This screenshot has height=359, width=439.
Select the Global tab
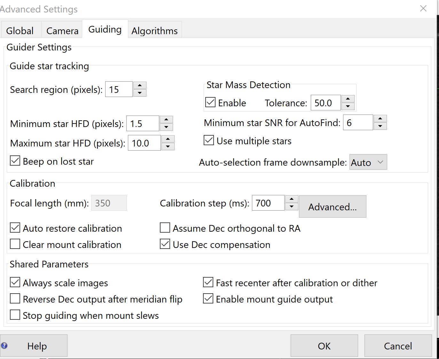click(20, 31)
